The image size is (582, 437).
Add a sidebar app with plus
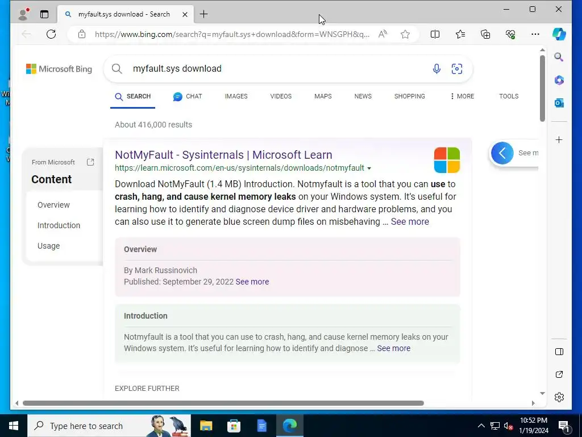[559, 140]
